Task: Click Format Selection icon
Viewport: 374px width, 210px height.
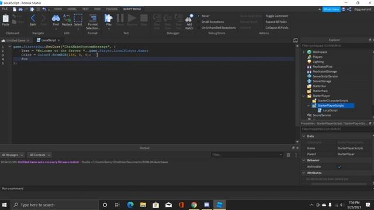Action: pos(93,18)
